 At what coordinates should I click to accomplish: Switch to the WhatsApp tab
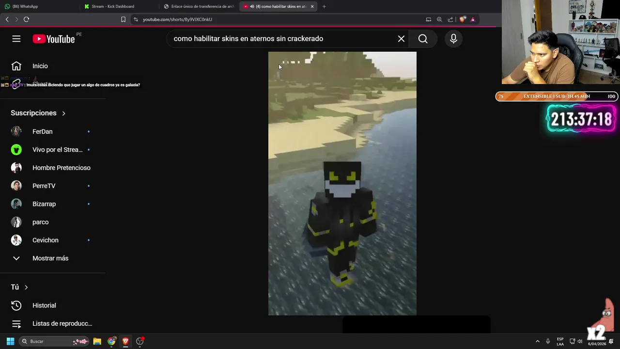pos(39,6)
